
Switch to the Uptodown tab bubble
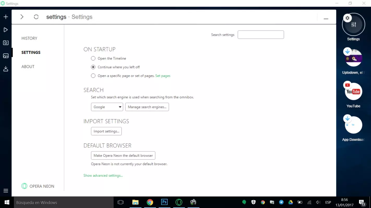354,58
